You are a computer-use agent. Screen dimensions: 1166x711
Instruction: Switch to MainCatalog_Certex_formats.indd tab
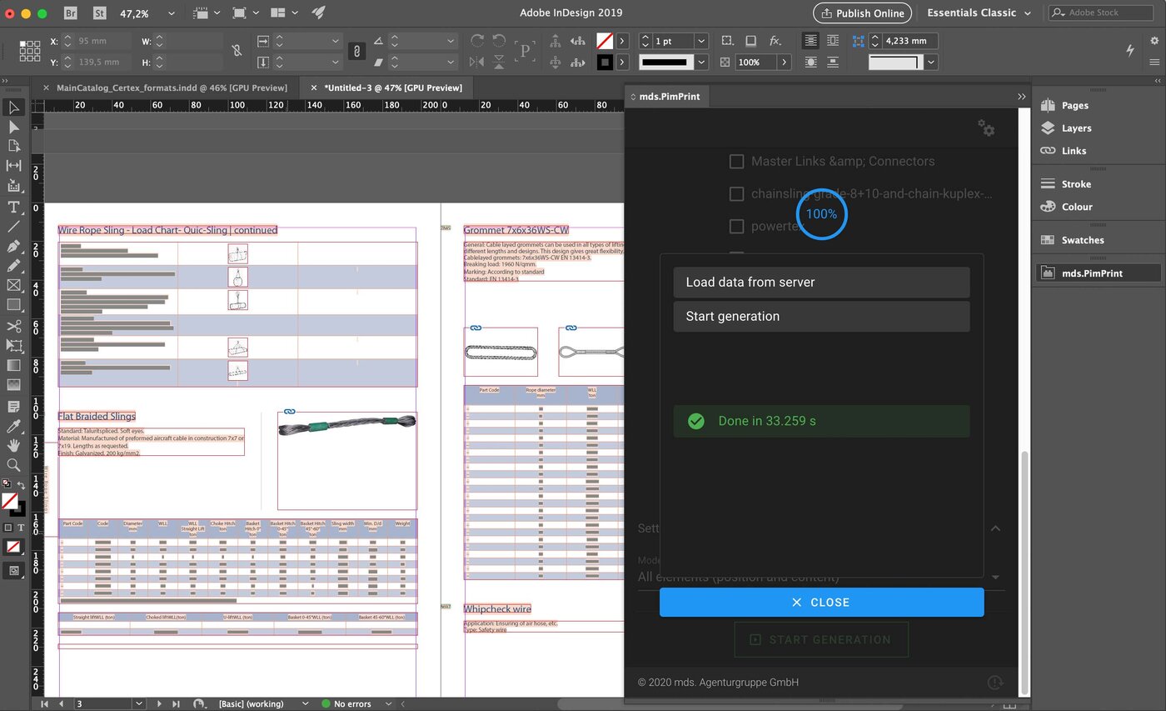point(172,88)
